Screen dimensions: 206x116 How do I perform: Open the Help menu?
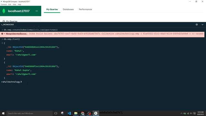[x=19, y=5]
